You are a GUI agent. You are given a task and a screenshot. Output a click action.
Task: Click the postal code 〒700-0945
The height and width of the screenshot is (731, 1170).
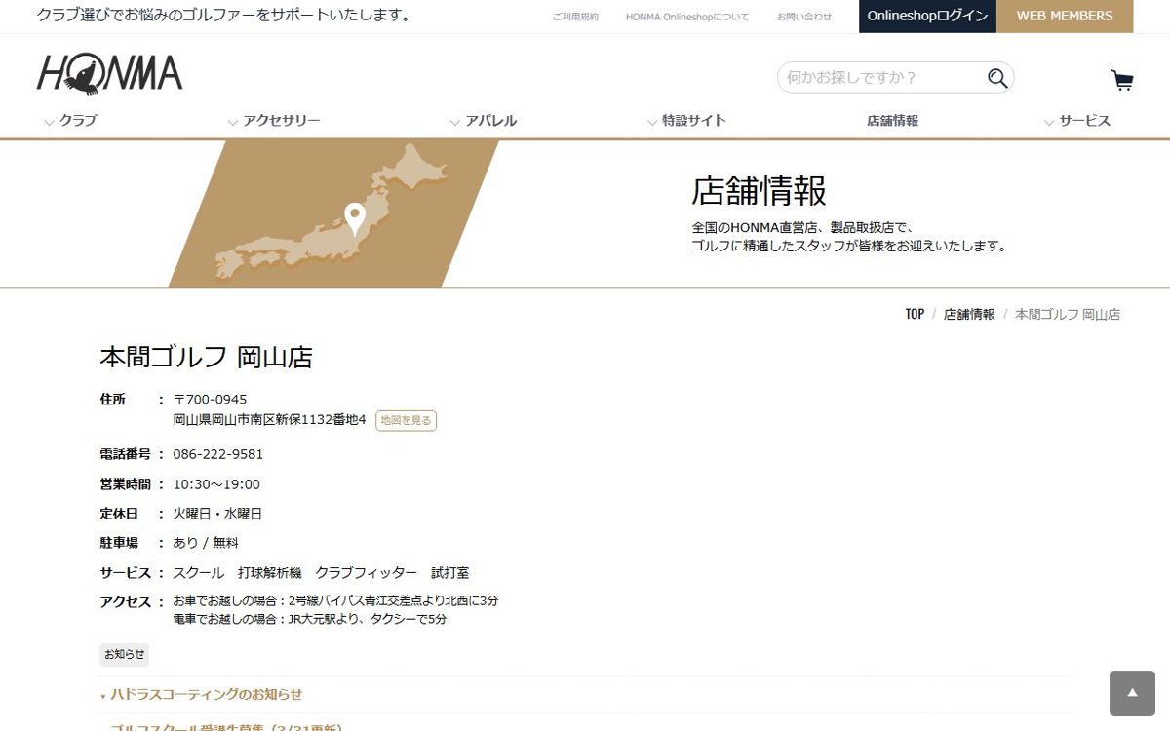pos(210,400)
